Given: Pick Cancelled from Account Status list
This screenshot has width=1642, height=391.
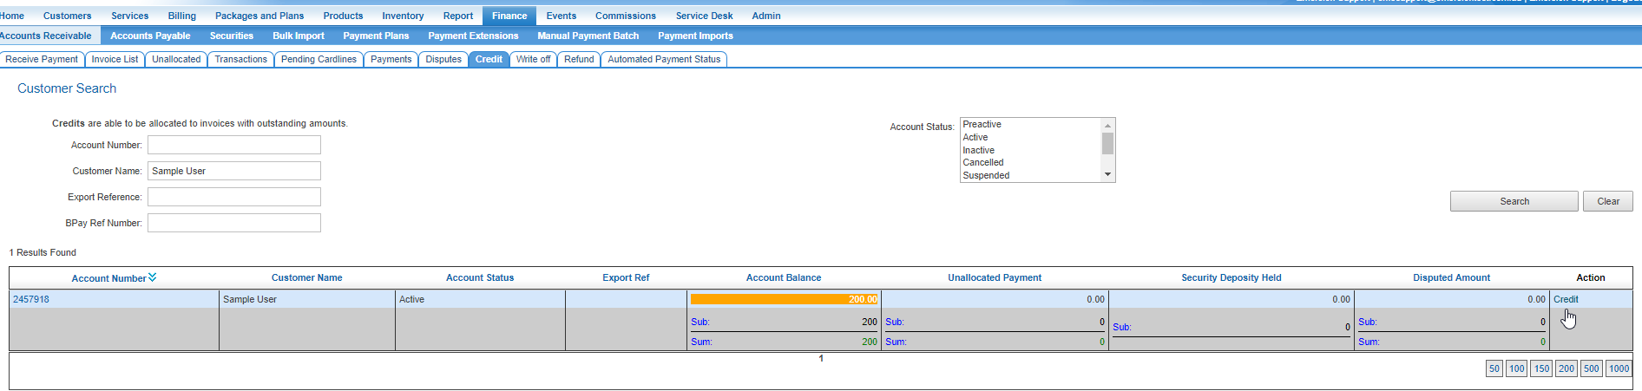Looking at the screenshot, I should coord(982,162).
